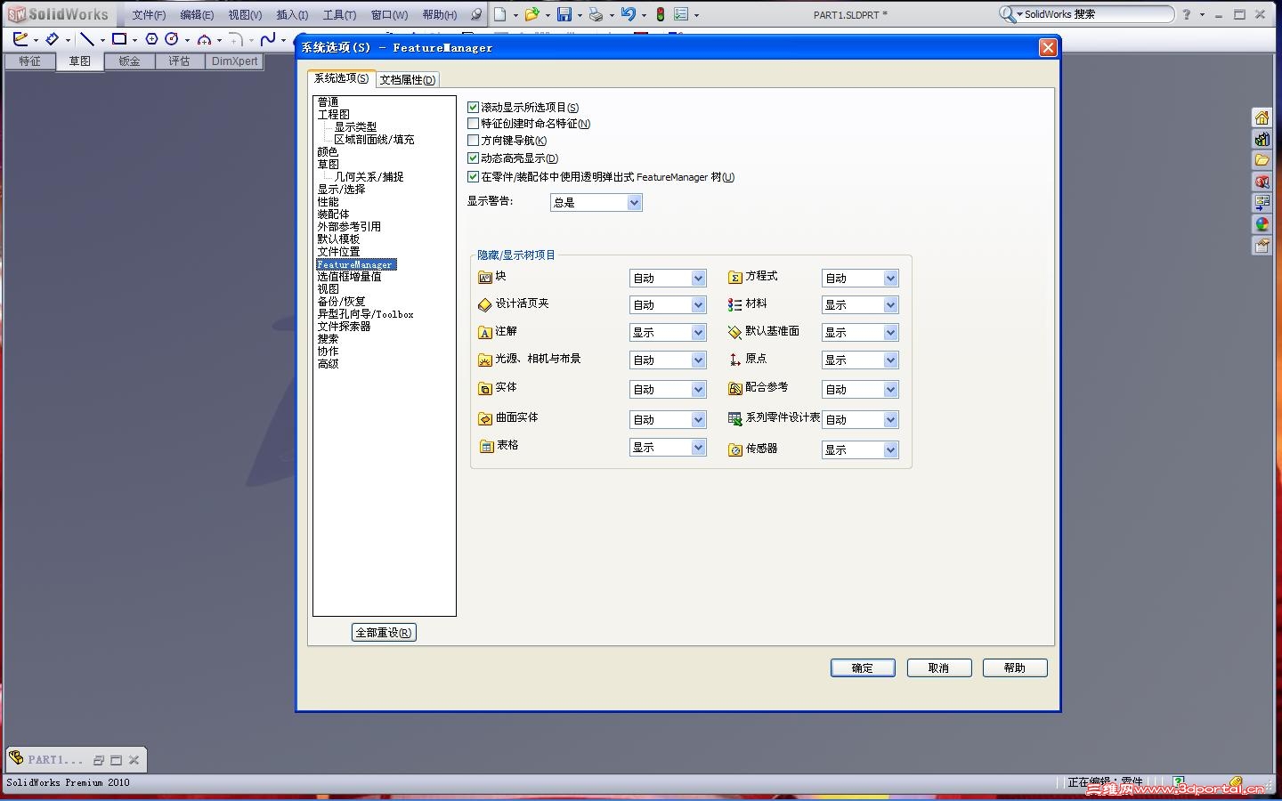Open the 块 visibility dropdown
Screen dimensions: 1282x801
668,278
